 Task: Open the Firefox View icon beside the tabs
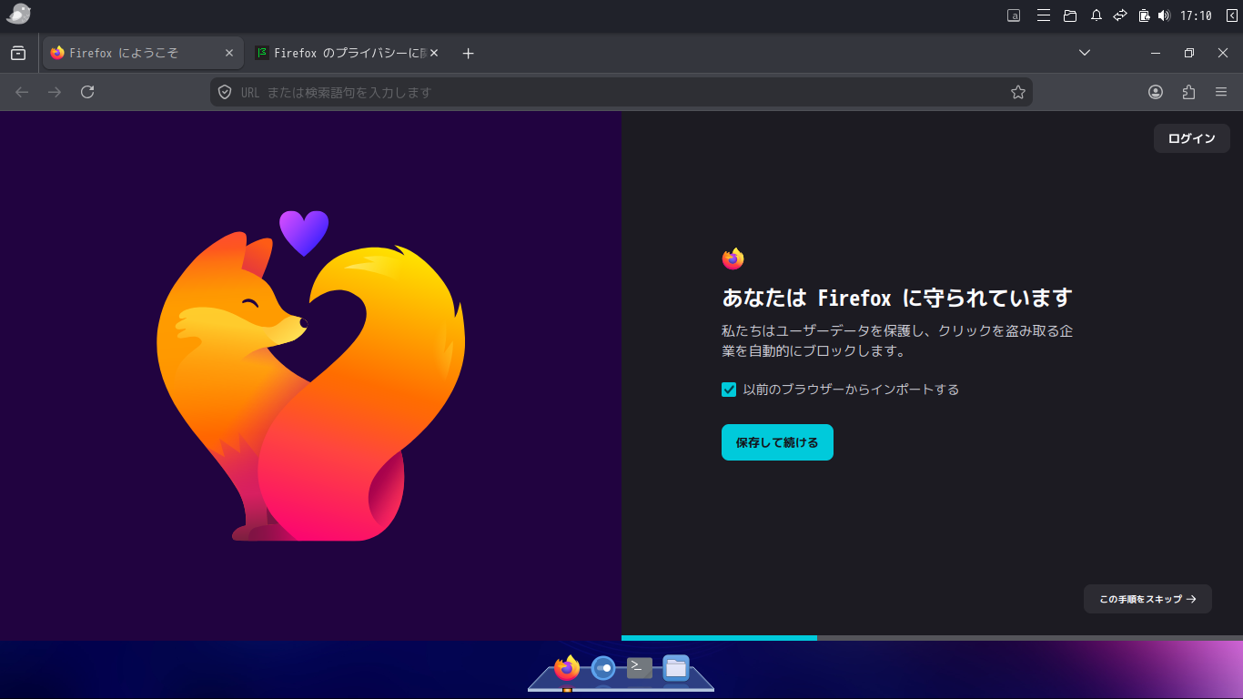click(18, 54)
